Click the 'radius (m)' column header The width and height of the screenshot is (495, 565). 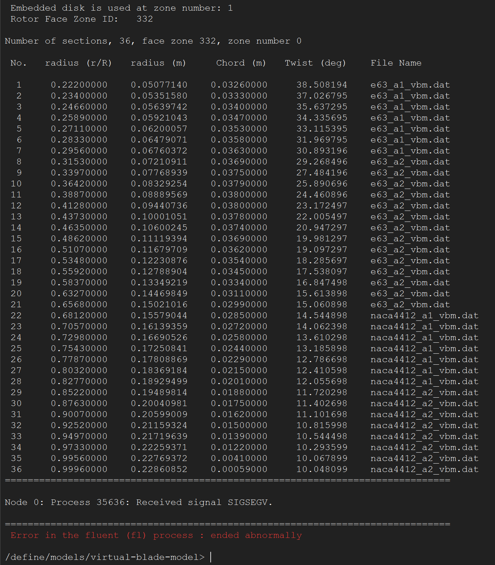pyautogui.click(x=158, y=63)
